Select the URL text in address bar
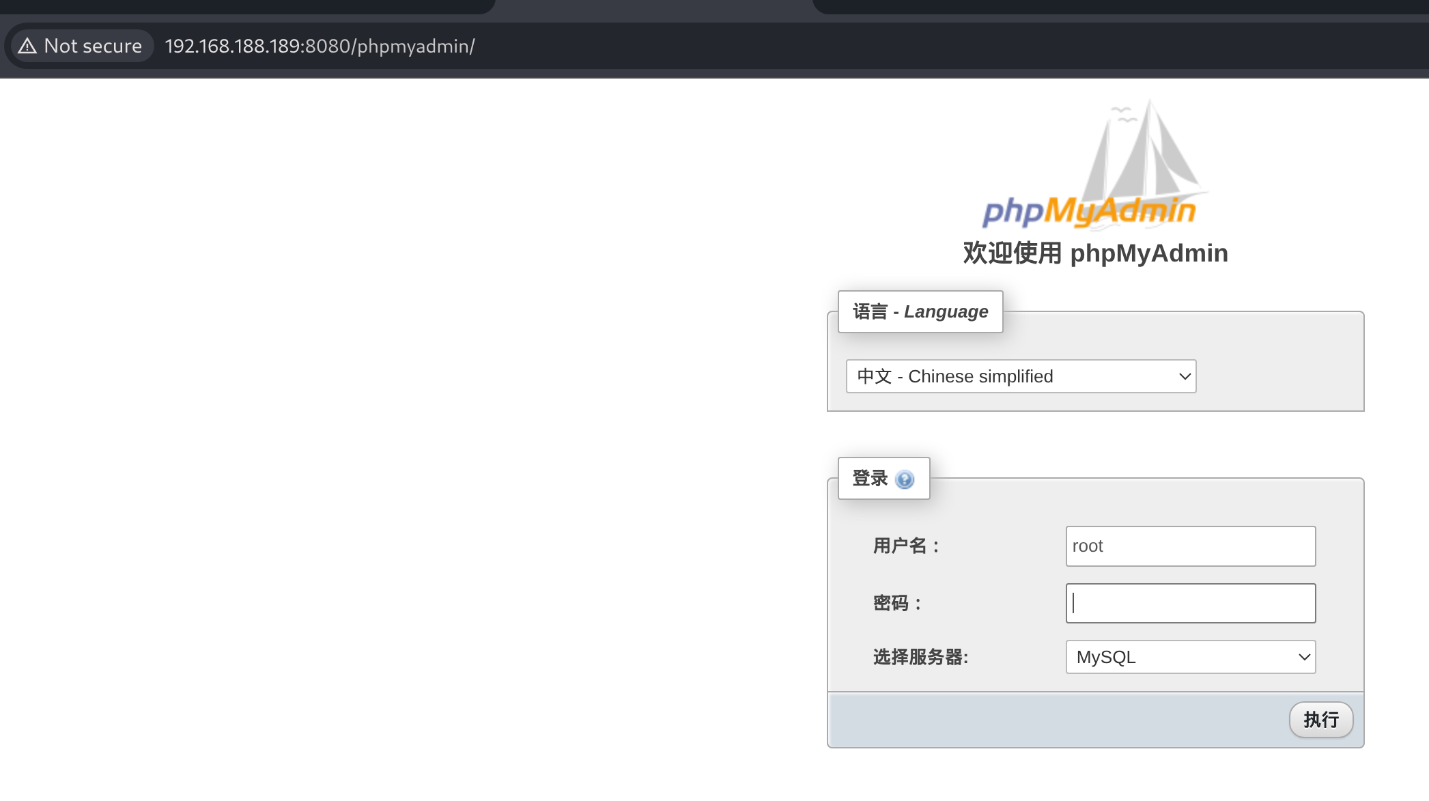The width and height of the screenshot is (1429, 801). (320, 46)
